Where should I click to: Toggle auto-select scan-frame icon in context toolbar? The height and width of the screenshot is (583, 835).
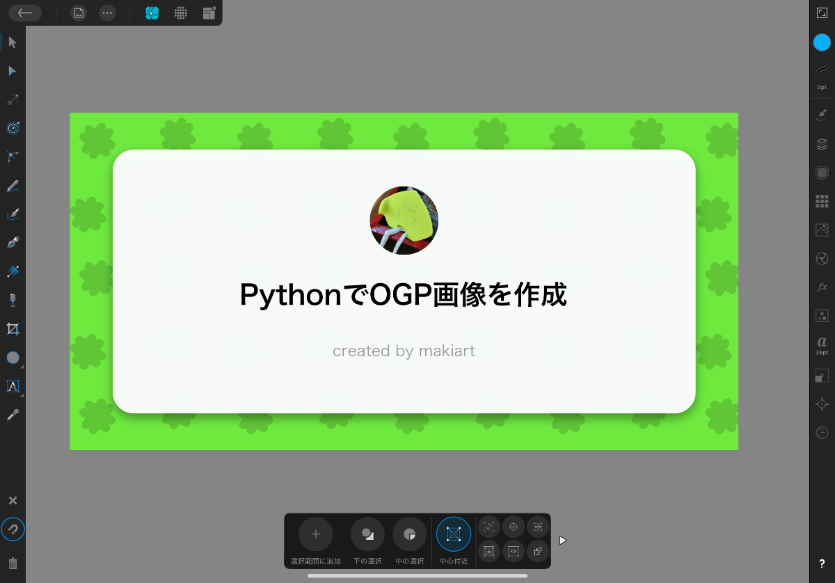[489, 527]
